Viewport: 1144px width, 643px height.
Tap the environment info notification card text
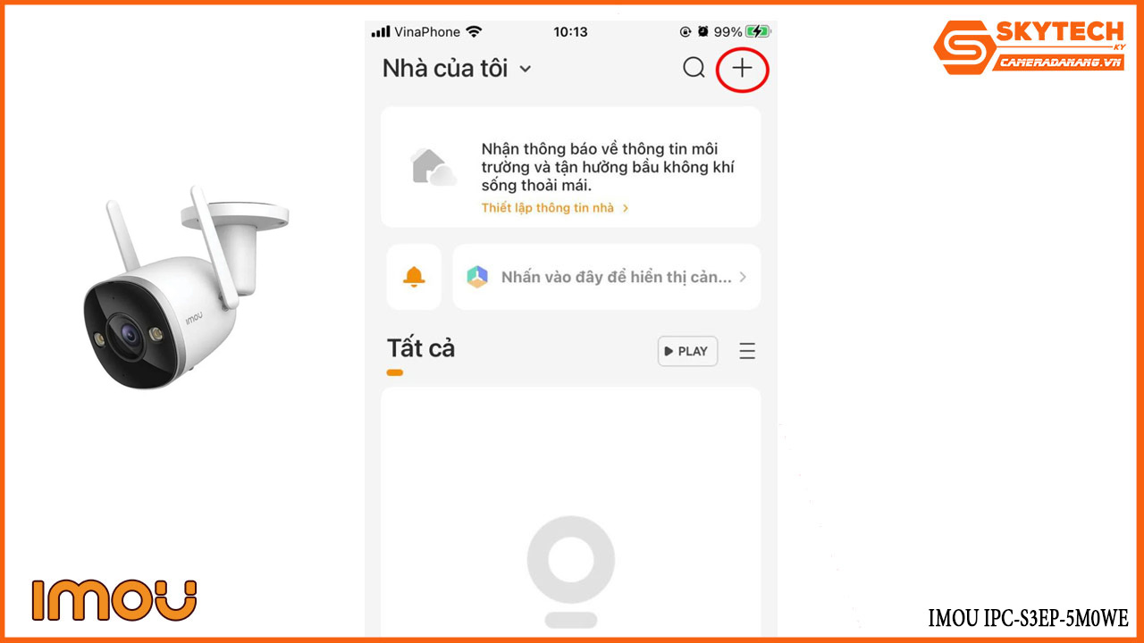tap(608, 167)
